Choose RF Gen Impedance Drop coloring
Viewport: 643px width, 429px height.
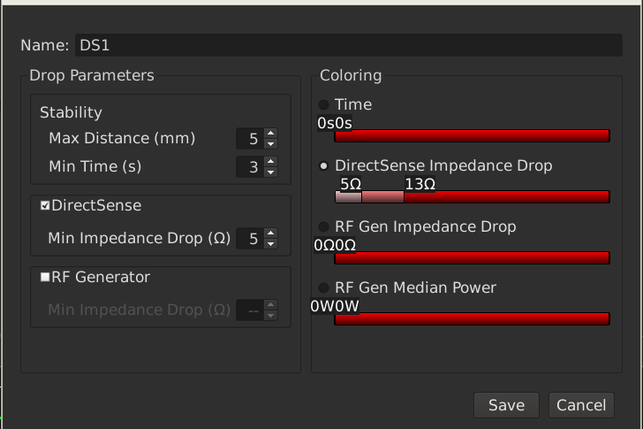(324, 227)
